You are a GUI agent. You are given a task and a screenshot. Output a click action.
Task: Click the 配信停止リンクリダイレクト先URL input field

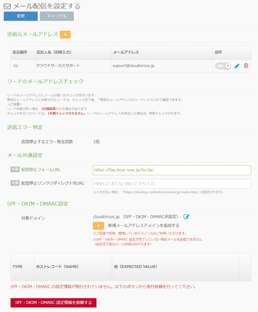[x=172, y=183]
